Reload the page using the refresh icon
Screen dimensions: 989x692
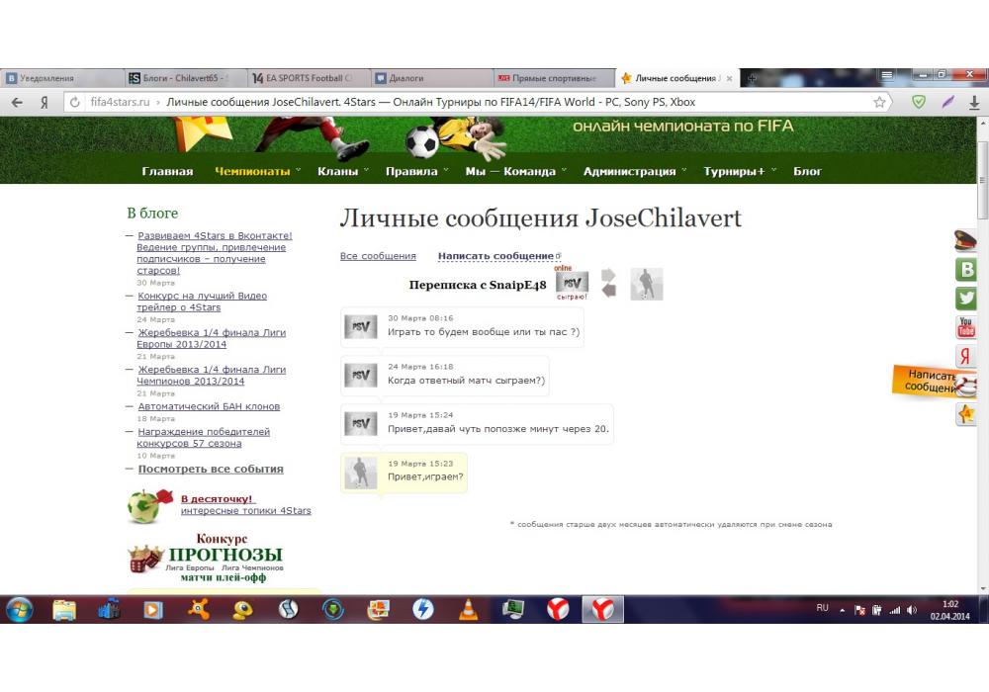[x=74, y=102]
